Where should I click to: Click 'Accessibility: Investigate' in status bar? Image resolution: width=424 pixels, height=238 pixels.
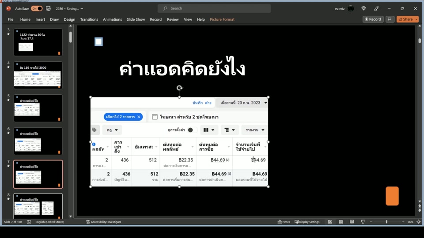point(103,222)
